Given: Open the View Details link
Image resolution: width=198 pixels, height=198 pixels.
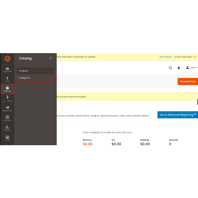Looking at the screenshot, I should [166, 57].
